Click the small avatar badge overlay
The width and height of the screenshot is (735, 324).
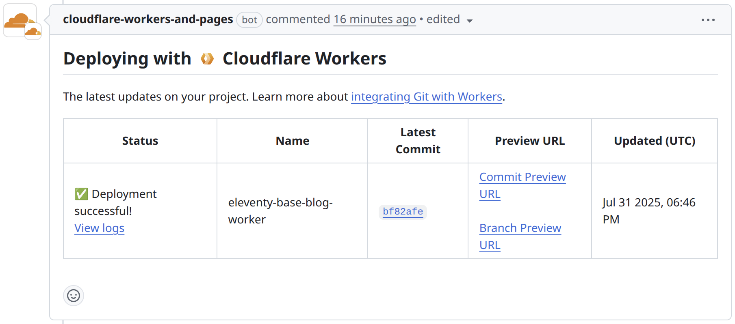click(x=33, y=32)
